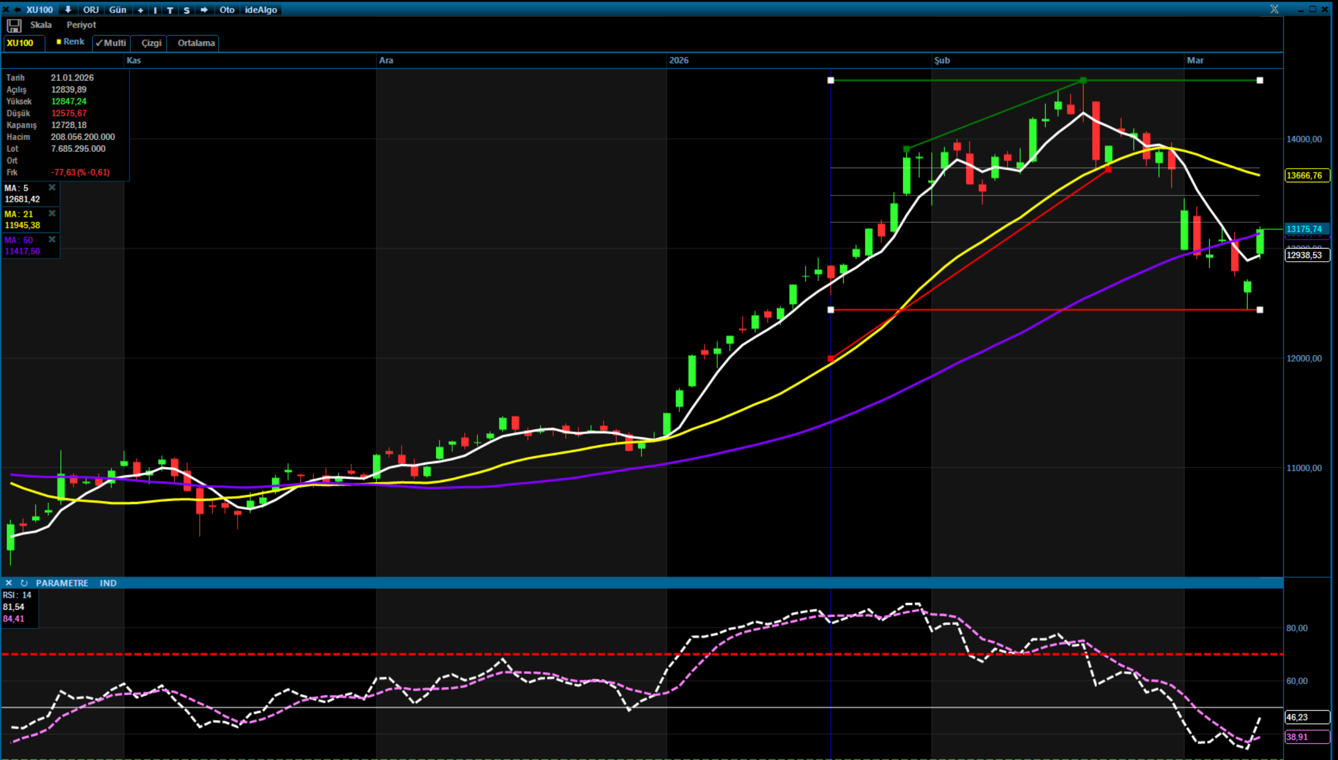
Task: Toggle the Ortalama average option
Action: pyautogui.click(x=196, y=43)
